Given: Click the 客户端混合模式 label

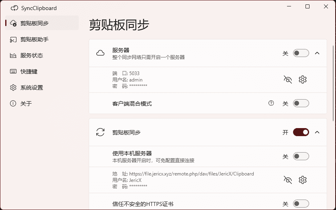Looking at the screenshot, I should [x=132, y=104].
